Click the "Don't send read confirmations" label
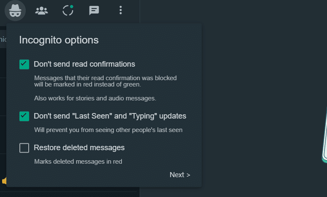Viewport: 327px width, 197px height. pyautogui.click(x=84, y=64)
